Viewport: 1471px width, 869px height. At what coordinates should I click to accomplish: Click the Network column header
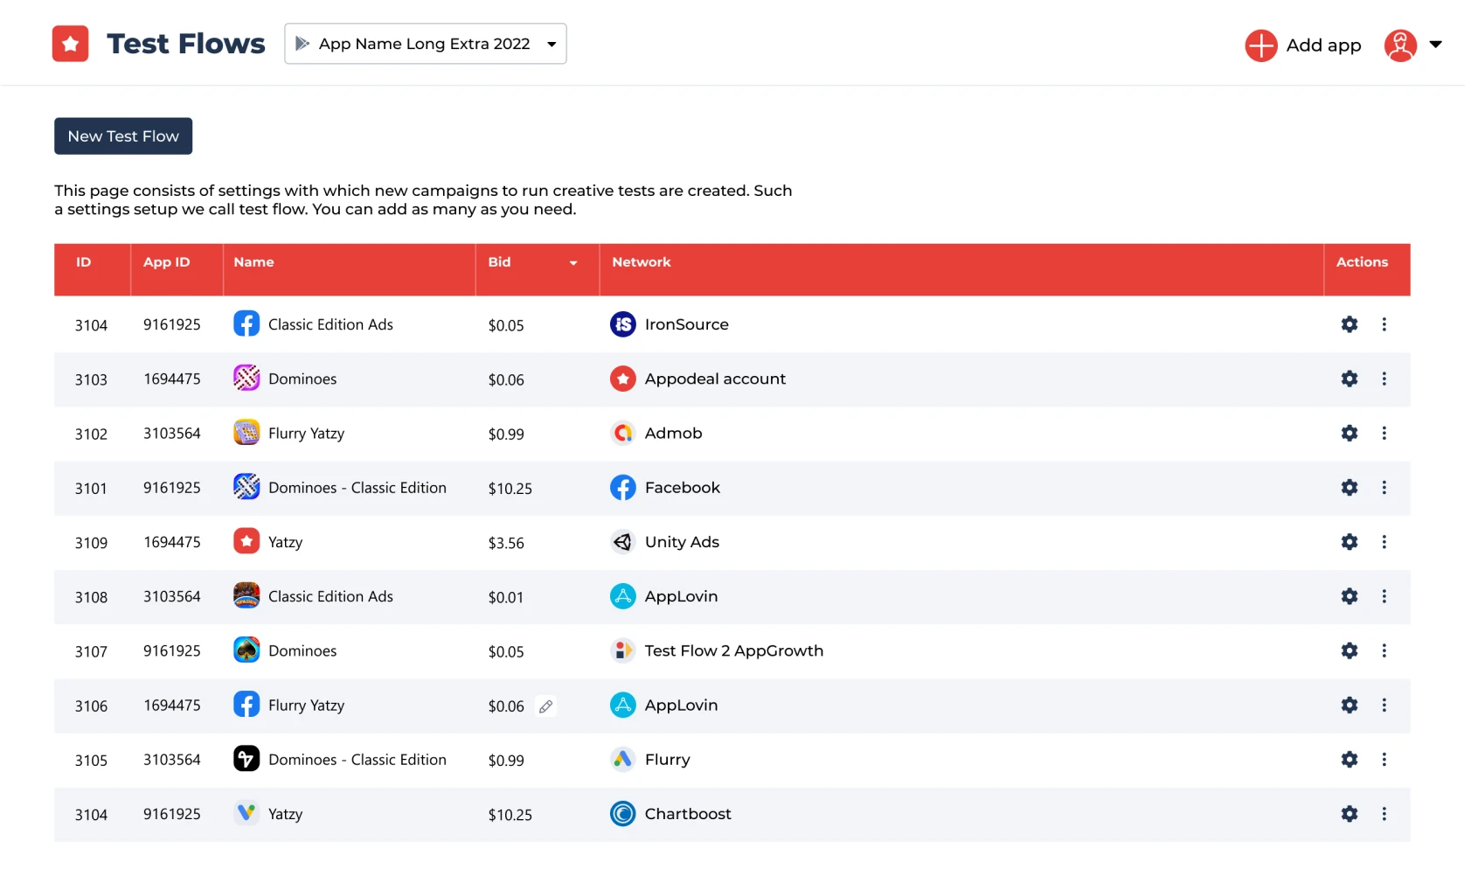pyautogui.click(x=641, y=262)
